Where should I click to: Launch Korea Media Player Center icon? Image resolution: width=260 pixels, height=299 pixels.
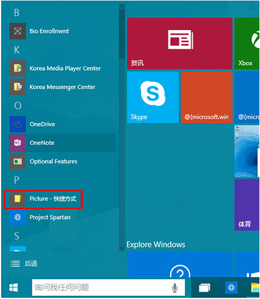17,68
